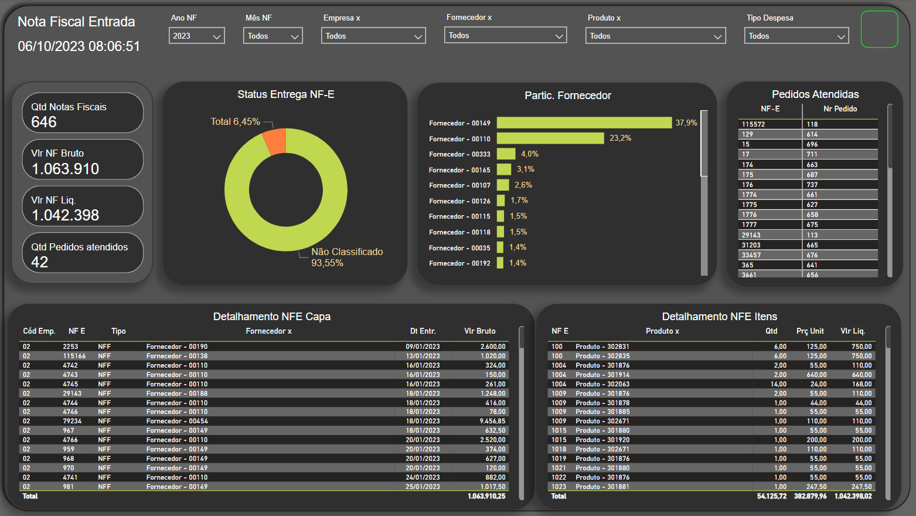Sort NFE Capa by Vlr Bruto header
The image size is (916, 516).
[x=479, y=331]
